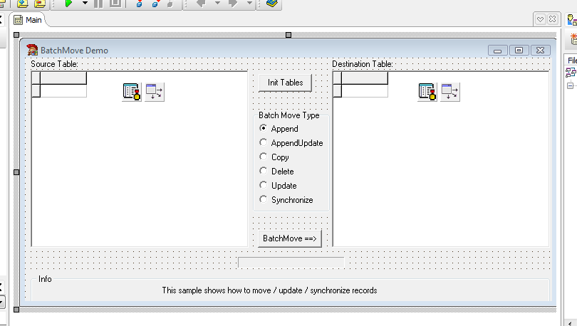Select the Append radio button
The height and width of the screenshot is (326, 577).
264,129
